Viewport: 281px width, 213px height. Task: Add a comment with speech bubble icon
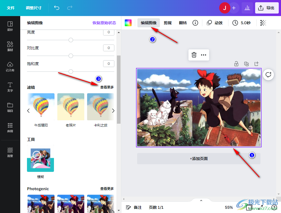268,75
